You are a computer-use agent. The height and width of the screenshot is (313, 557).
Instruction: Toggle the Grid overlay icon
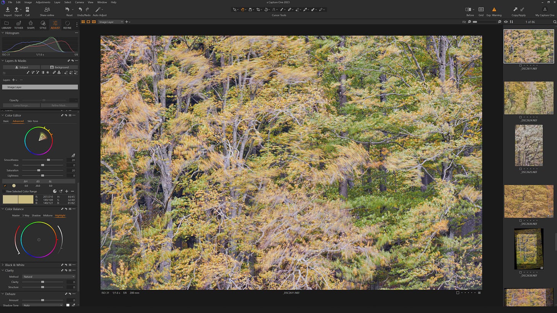coord(481,10)
